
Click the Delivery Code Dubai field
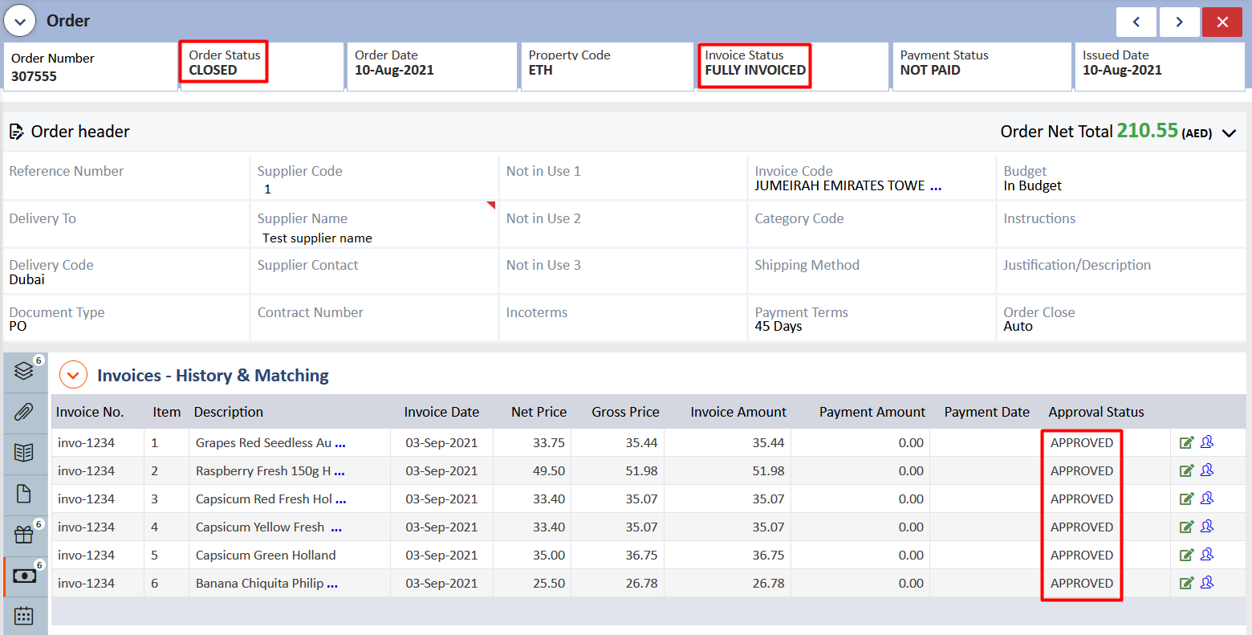(126, 272)
